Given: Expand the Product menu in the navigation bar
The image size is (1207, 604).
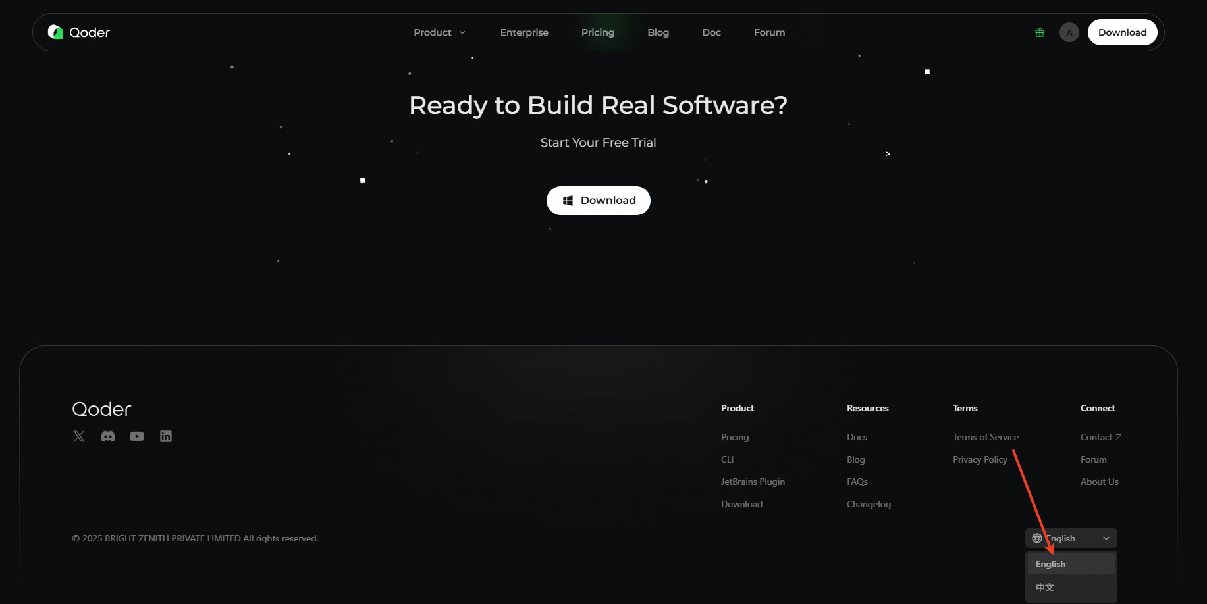Looking at the screenshot, I should click(x=439, y=32).
